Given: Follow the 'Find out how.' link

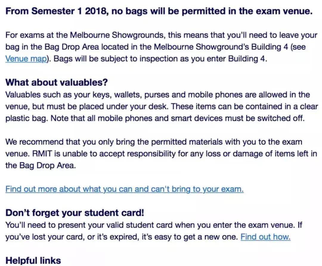Looking at the screenshot, I should pos(265,237).
